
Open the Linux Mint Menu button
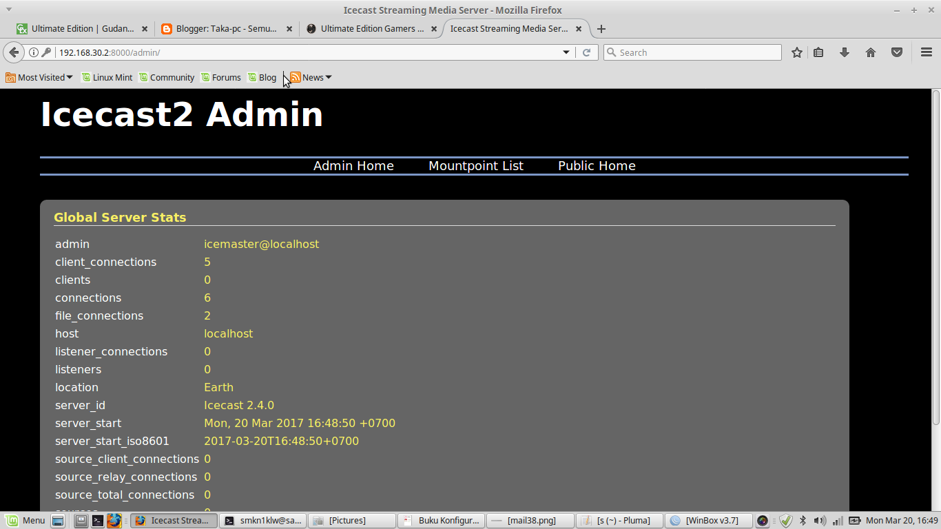pos(25,521)
